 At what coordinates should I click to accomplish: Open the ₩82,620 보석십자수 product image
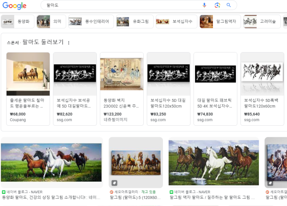(x=75, y=74)
